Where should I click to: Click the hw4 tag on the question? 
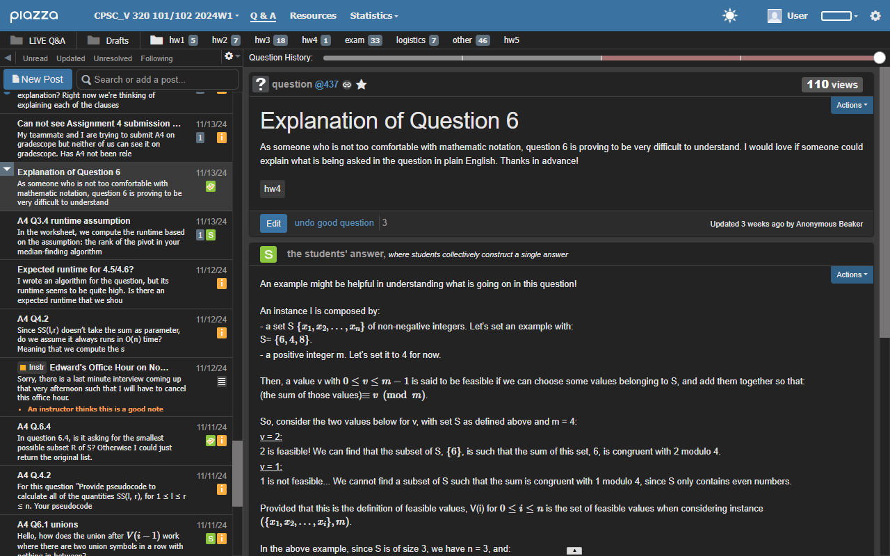tap(273, 189)
